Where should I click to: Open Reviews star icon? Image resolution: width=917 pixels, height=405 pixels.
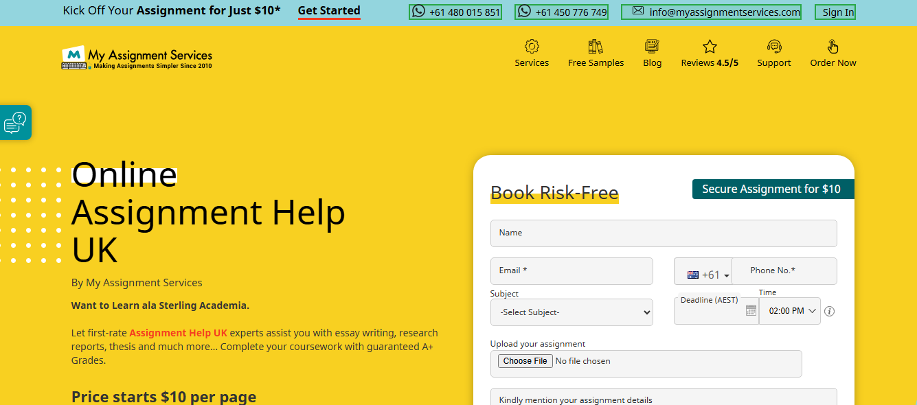click(710, 47)
